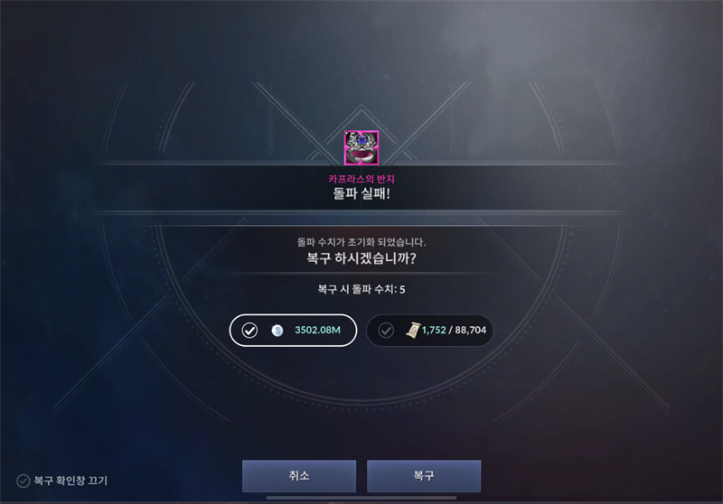
Task: Click the 돌파 실패! result heading
Action: tap(361, 193)
